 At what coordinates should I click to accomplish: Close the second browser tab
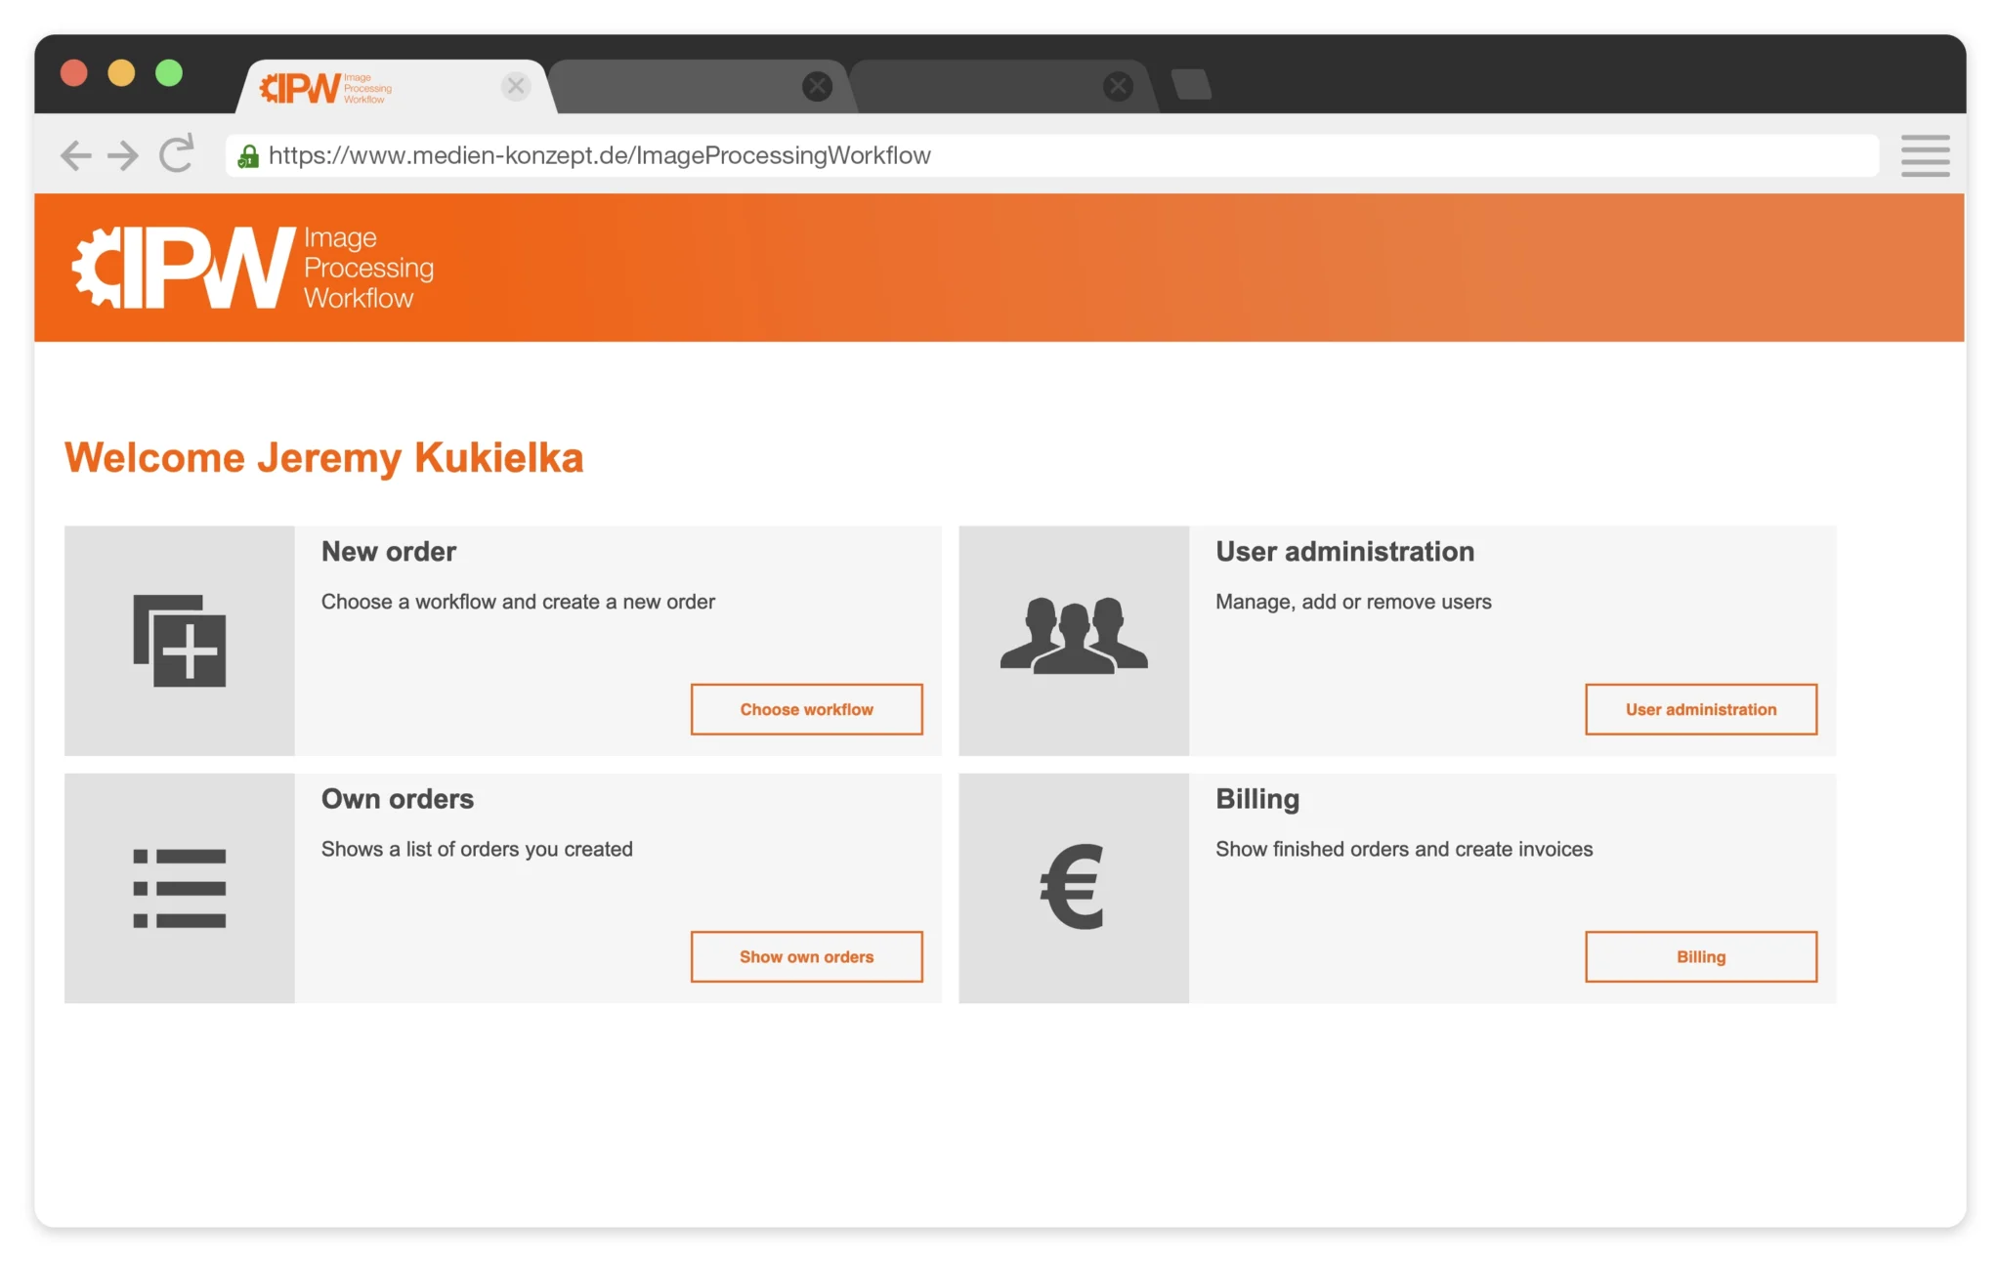817,86
